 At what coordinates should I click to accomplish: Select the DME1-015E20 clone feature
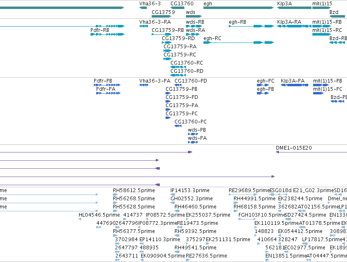tap(312, 152)
